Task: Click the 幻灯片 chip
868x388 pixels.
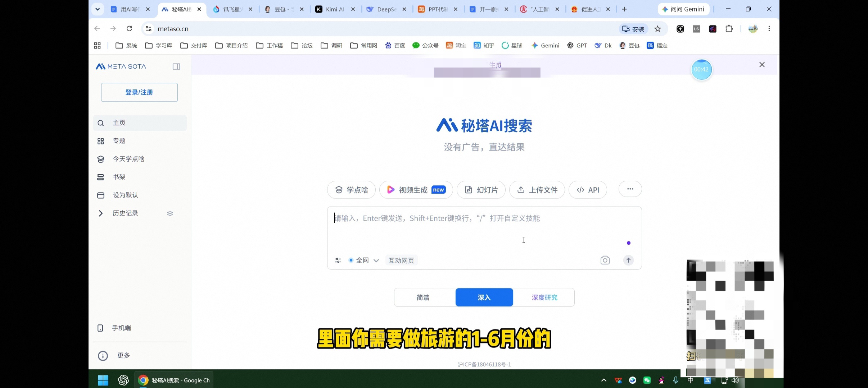Action: click(x=481, y=190)
